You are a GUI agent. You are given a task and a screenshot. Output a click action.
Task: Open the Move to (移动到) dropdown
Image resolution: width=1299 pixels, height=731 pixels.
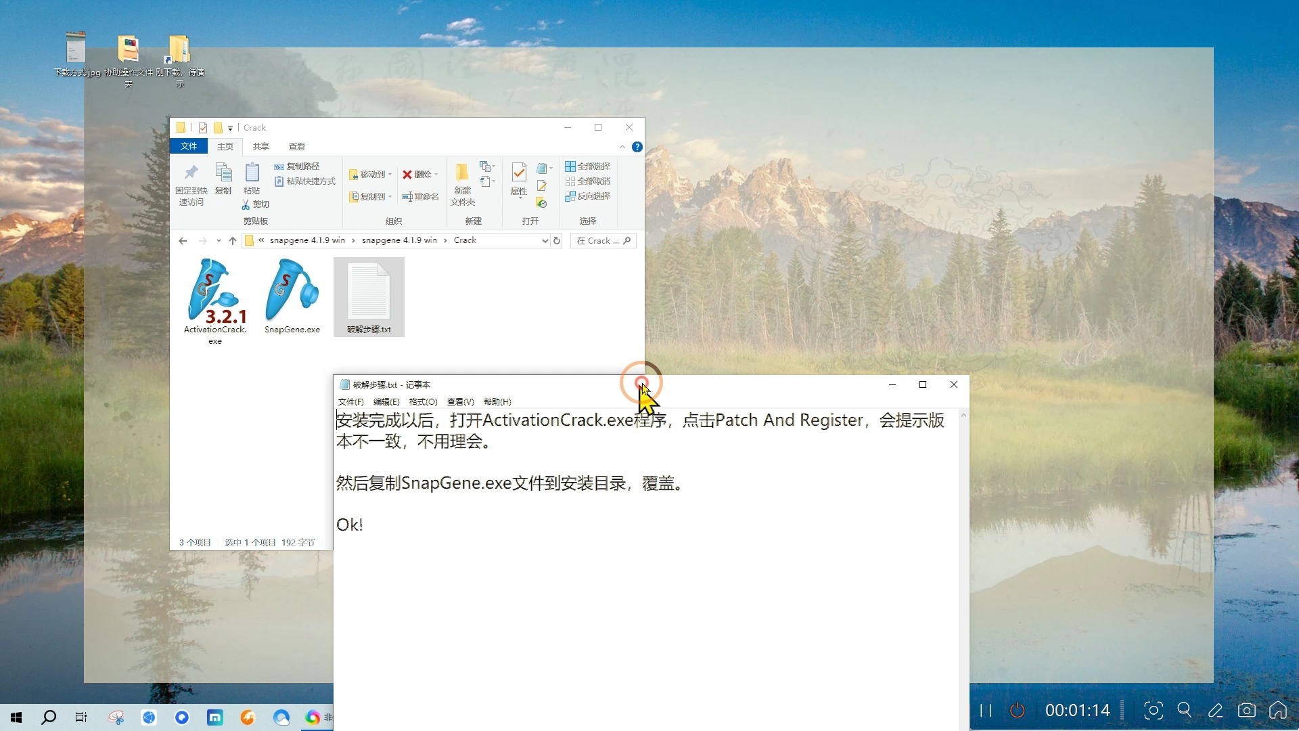pos(370,175)
